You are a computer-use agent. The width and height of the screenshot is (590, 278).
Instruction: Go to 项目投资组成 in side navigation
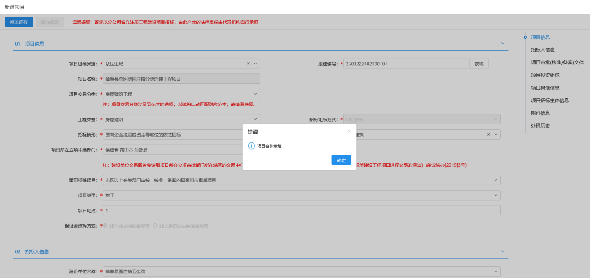(x=545, y=75)
